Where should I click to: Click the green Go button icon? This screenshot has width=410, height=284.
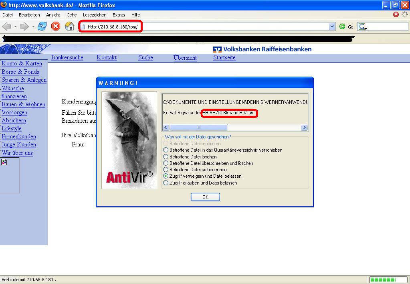342,26
